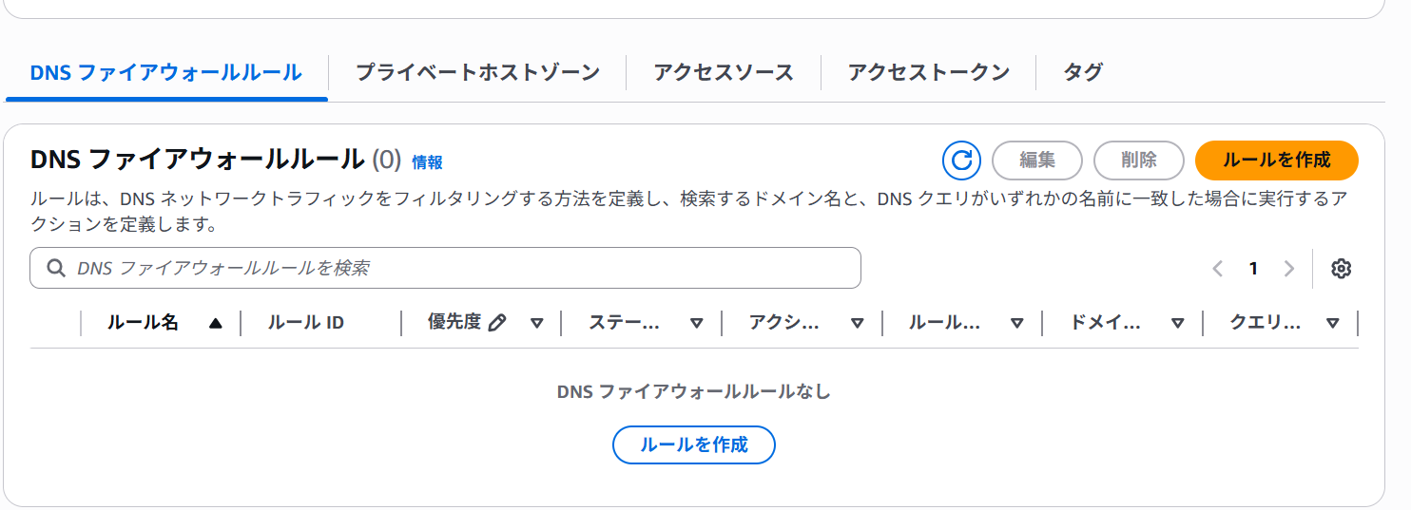Viewport: 1411px width, 510px height.
Task: Open the アクシ... column sort dropdown
Action: [857, 323]
